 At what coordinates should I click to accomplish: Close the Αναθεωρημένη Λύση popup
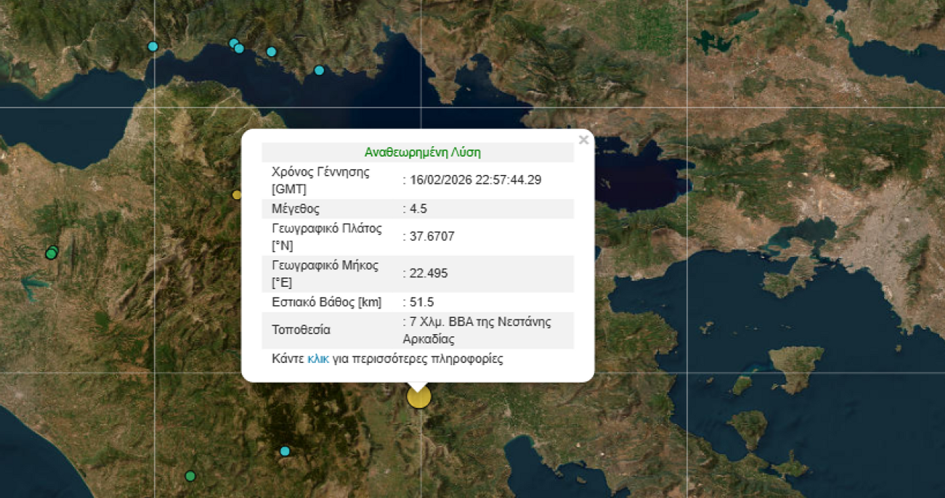click(583, 140)
